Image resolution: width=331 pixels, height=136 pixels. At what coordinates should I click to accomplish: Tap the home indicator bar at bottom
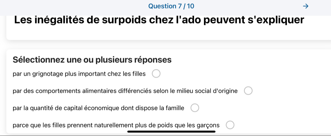171,131
